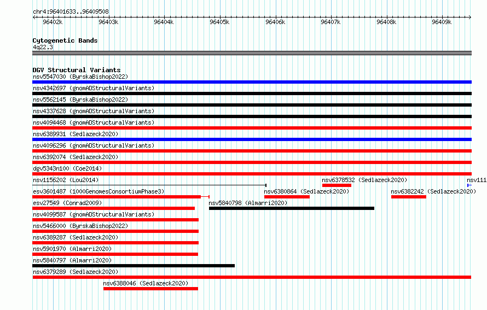Open the nsv5901970 (Almarri2020) label
This screenshot has width=487, height=310.
coord(72,249)
